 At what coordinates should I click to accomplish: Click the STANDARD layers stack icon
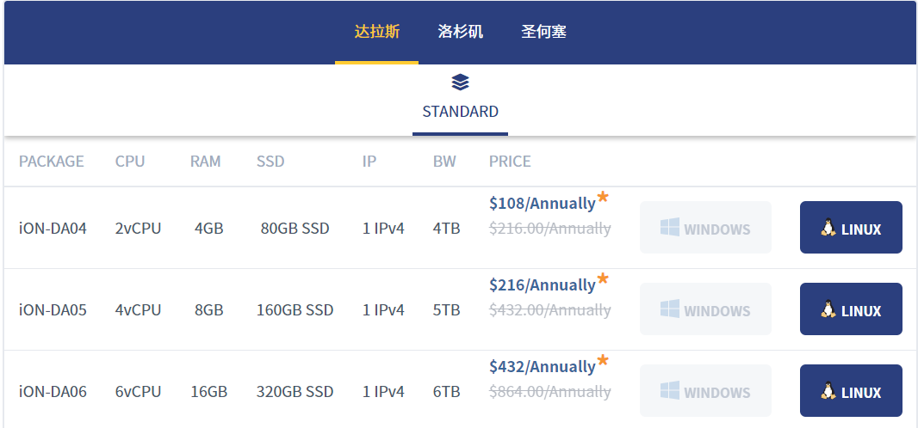(x=460, y=83)
